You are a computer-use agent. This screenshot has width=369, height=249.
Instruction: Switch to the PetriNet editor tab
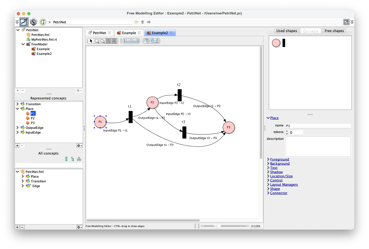point(100,33)
